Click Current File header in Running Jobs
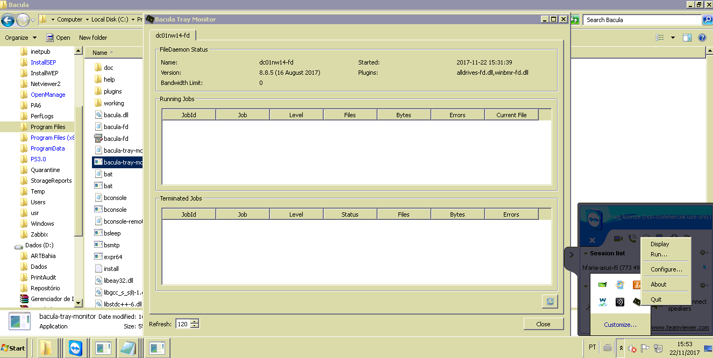 [x=511, y=115]
